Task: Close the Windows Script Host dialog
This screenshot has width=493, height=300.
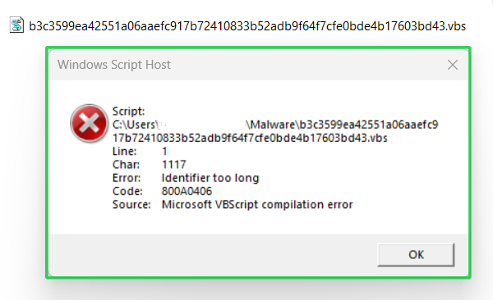Action: click(x=453, y=65)
